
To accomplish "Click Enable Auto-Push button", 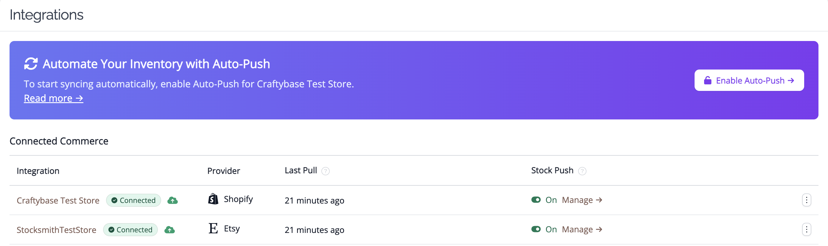I will click(x=749, y=80).
